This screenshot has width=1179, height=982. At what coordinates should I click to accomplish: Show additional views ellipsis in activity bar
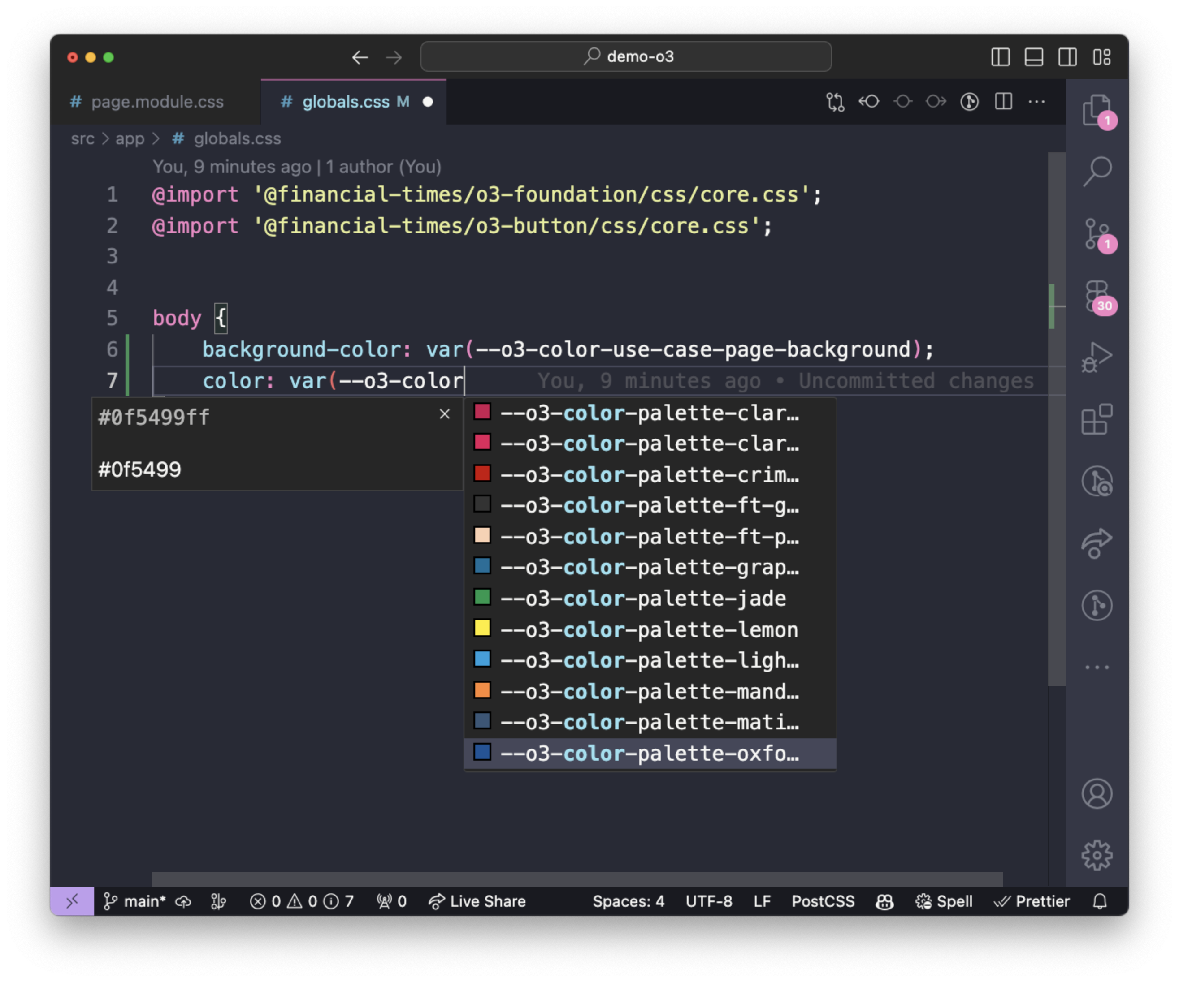(x=1097, y=667)
